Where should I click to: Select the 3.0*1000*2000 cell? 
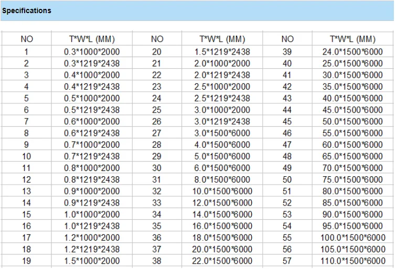point(222,110)
